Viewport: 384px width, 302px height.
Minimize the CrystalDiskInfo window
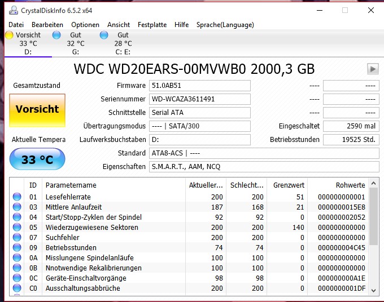pyautogui.click(x=320, y=11)
